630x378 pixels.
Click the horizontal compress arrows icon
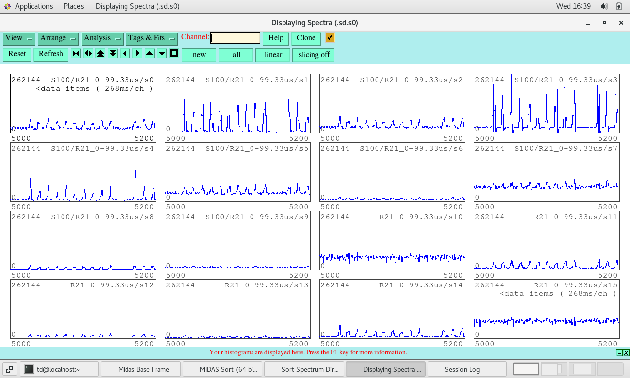pyautogui.click(x=76, y=54)
